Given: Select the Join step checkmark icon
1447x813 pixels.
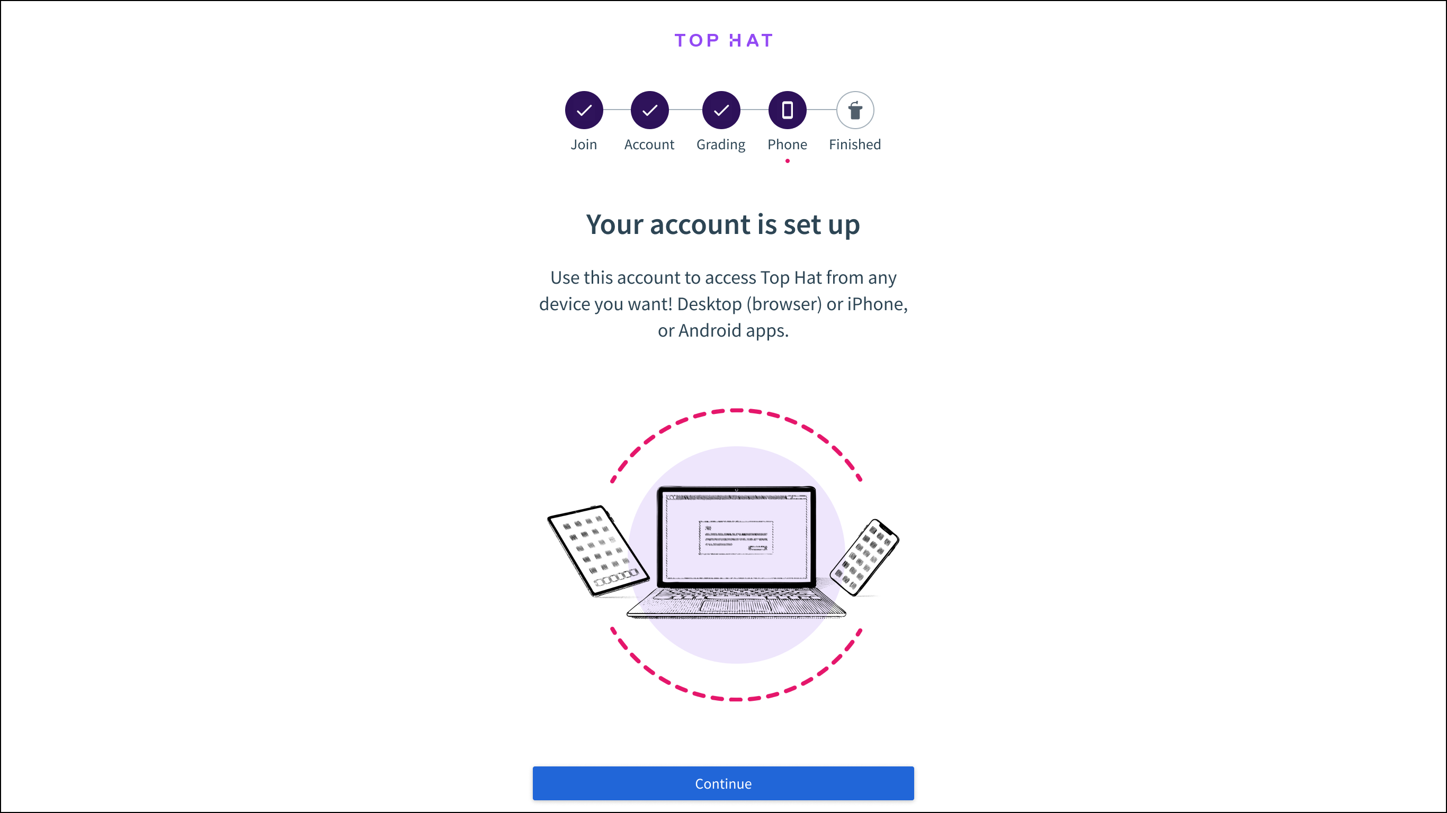Looking at the screenshot, I should [x=584, y=110].
